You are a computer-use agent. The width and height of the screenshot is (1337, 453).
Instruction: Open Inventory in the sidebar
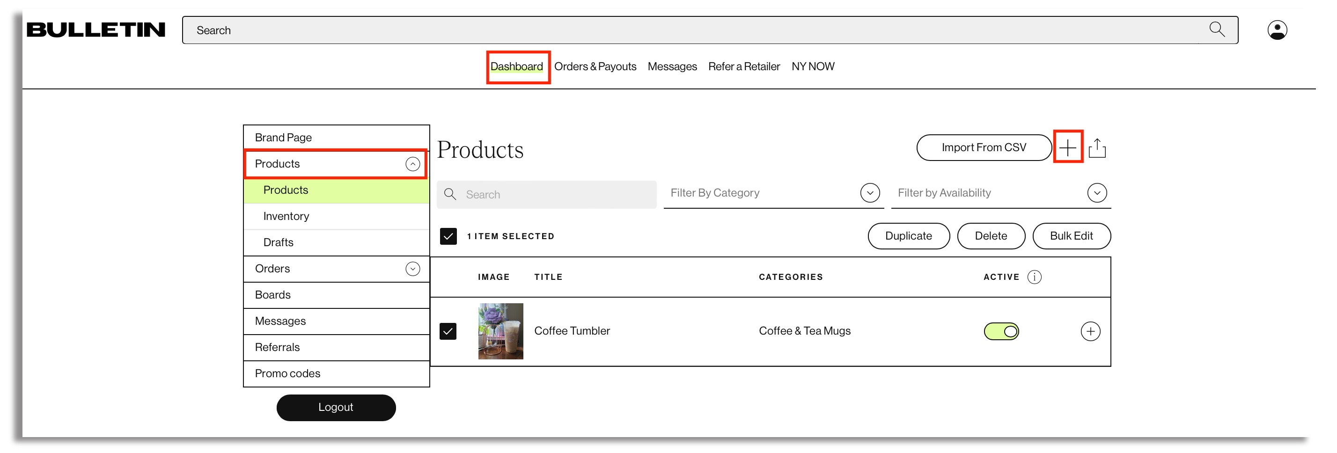click(x=286, y=216)
